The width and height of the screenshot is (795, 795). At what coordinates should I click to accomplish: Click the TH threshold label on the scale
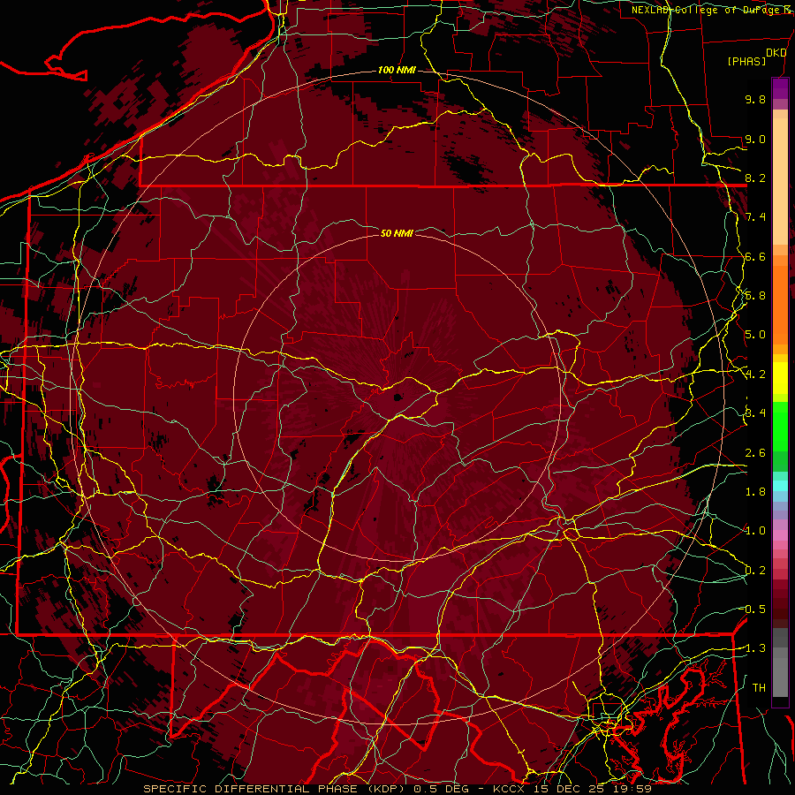(x=759, y=688)
